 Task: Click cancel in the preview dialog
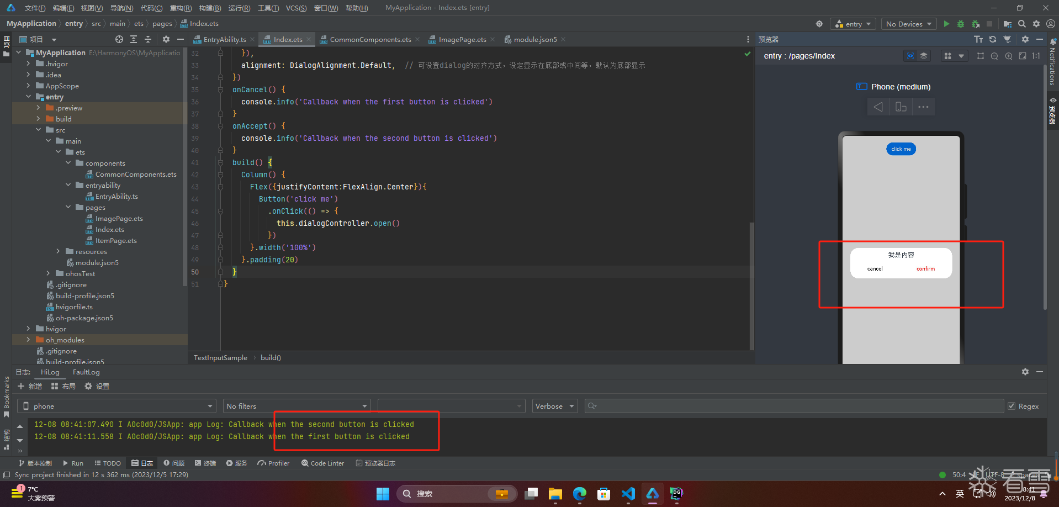tap(875, 269)
